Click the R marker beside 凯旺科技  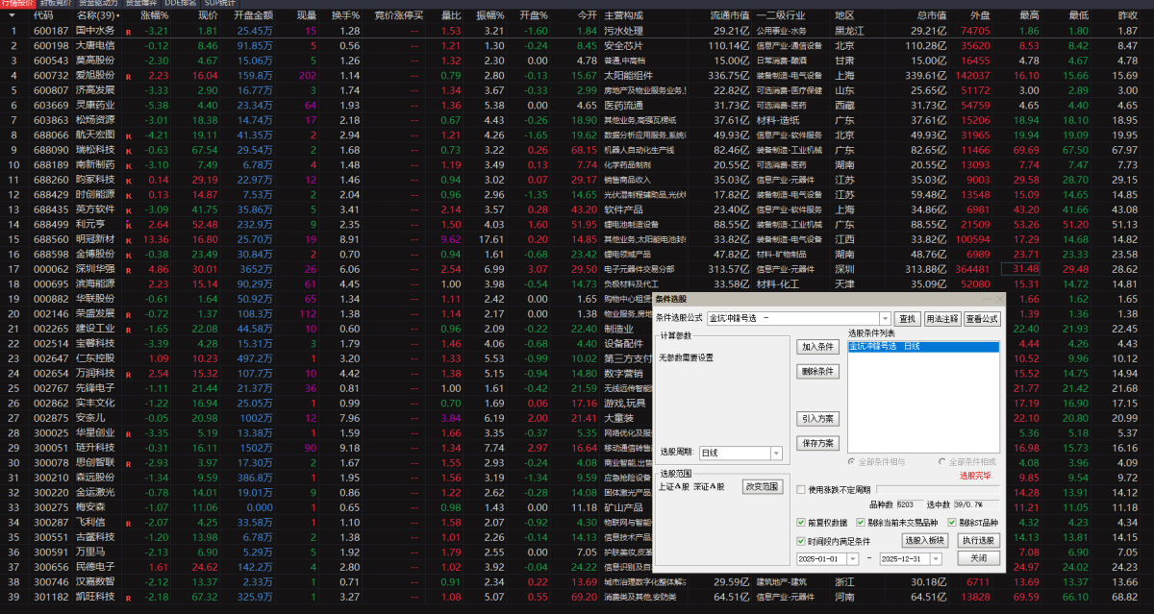point(128,598)
